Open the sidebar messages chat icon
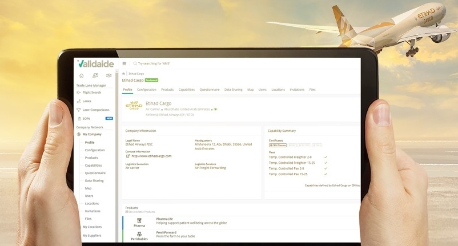458x246 pixels. coord(95,75)
